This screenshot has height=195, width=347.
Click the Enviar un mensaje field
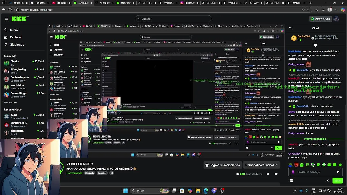coord(316,172)
